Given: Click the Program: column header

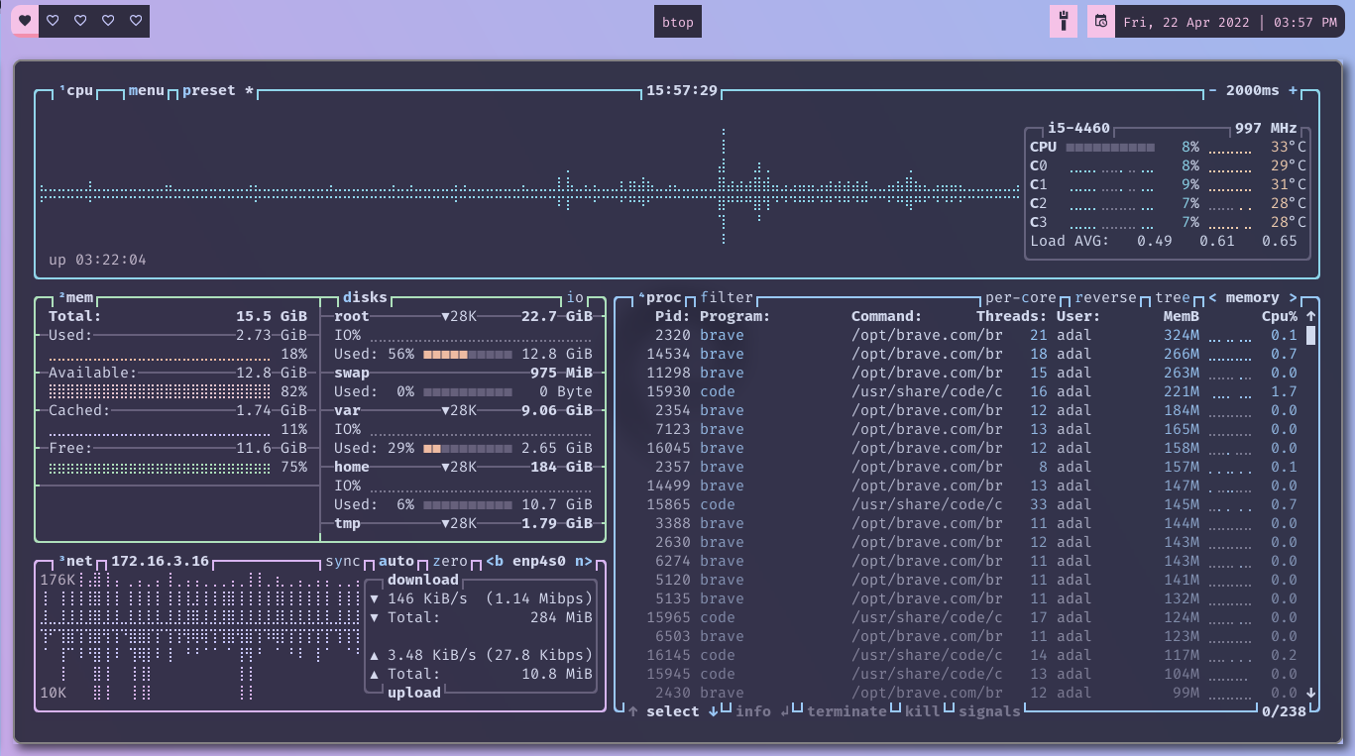Looking at the screenshot, I should coord(735,316).
